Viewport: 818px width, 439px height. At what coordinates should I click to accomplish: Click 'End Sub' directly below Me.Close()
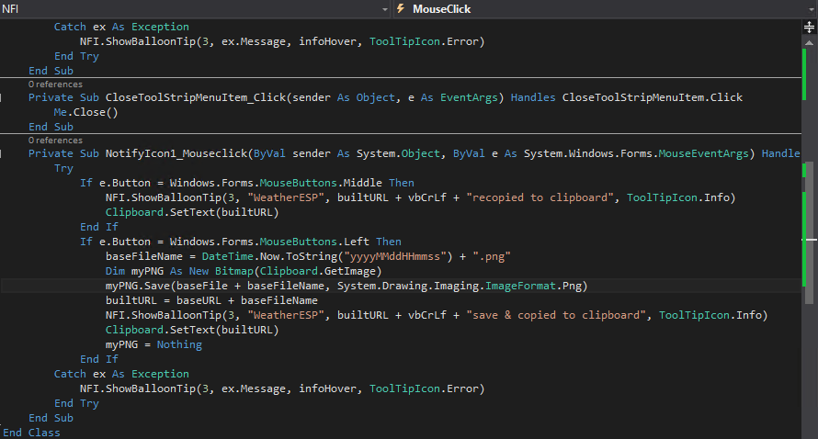point(51,128)
